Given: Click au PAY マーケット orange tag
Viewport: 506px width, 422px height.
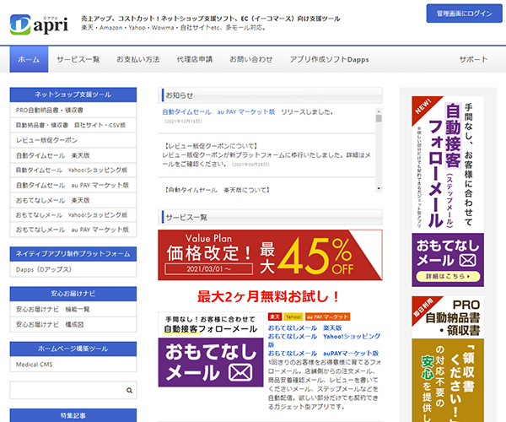Looking at the screenshot, I should click(x=327, y=316).
